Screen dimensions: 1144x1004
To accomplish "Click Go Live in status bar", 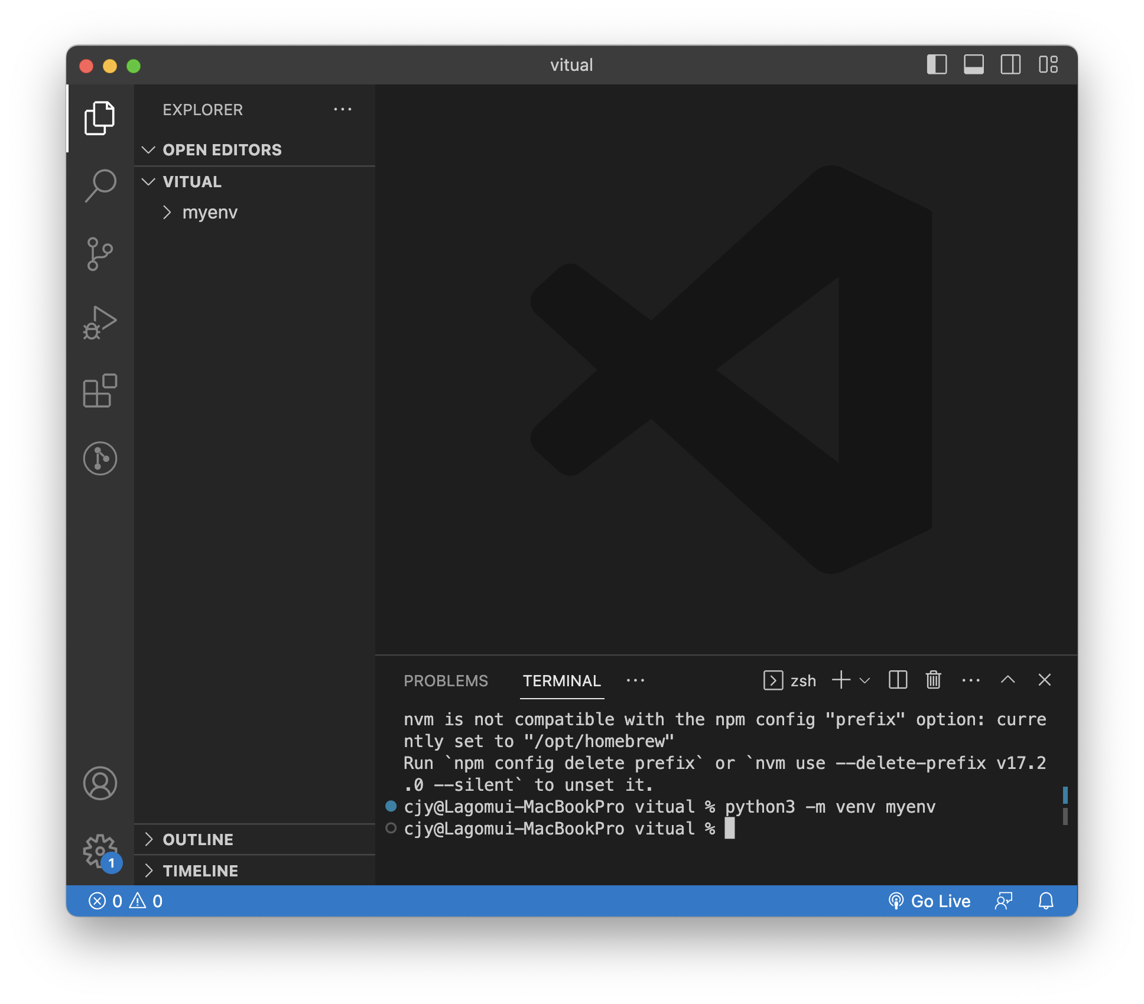I will click(930, 901).
